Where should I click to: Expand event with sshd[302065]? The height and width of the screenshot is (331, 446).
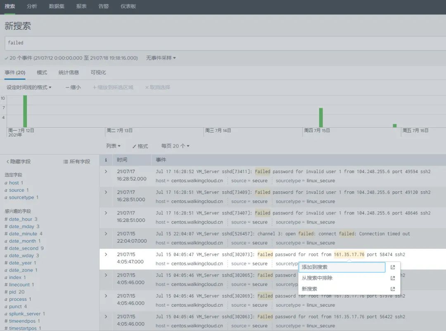click(x=106, y=275)
